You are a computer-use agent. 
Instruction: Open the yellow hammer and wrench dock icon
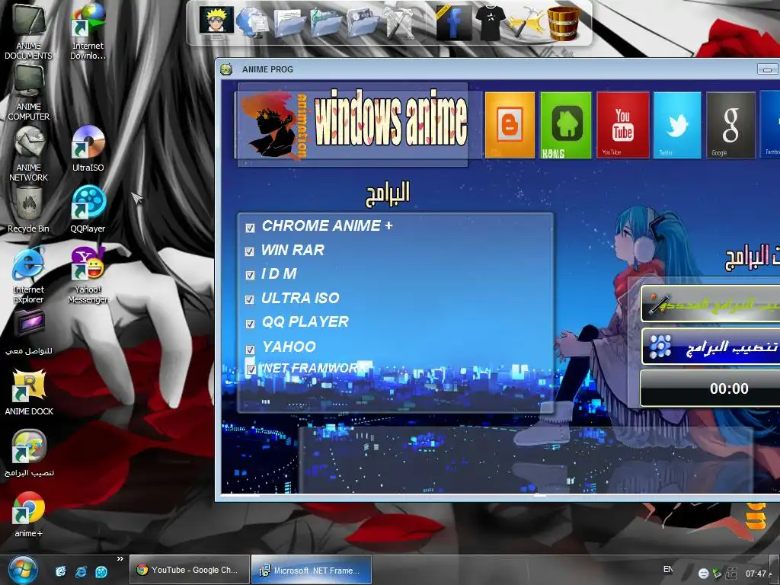526,23
